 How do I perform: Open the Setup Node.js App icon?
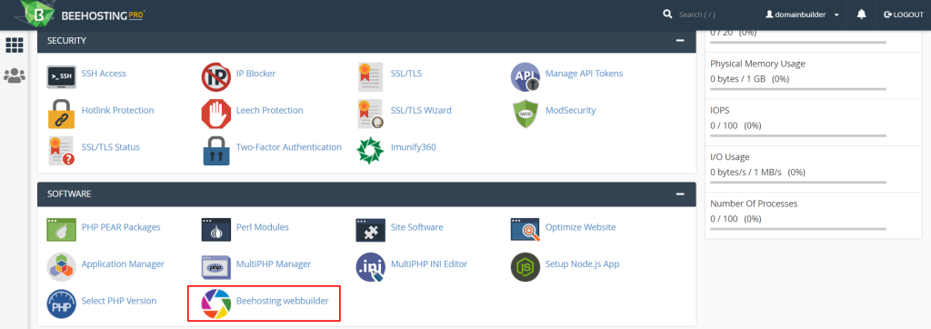[x=526, y=266]
